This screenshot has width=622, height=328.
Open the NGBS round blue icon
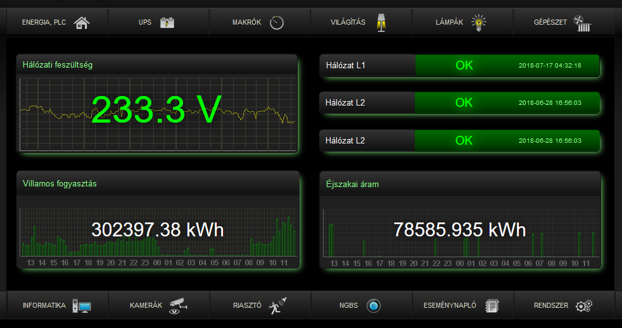[x=374, y=306]
